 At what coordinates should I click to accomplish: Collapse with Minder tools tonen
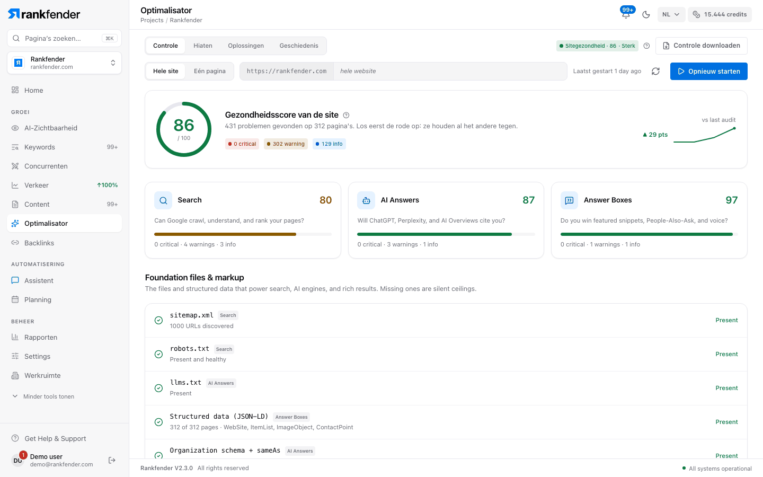64,396
